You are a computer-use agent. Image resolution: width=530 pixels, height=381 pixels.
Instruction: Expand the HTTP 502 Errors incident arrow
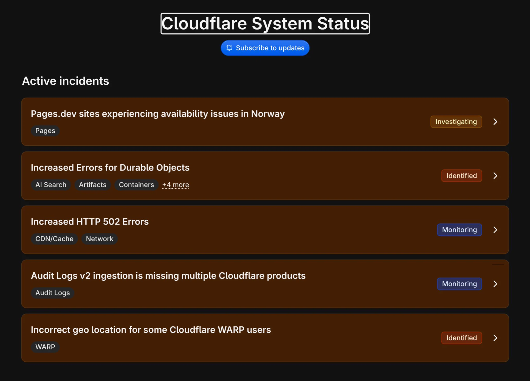pyautogui.click(x=495, y=230)
